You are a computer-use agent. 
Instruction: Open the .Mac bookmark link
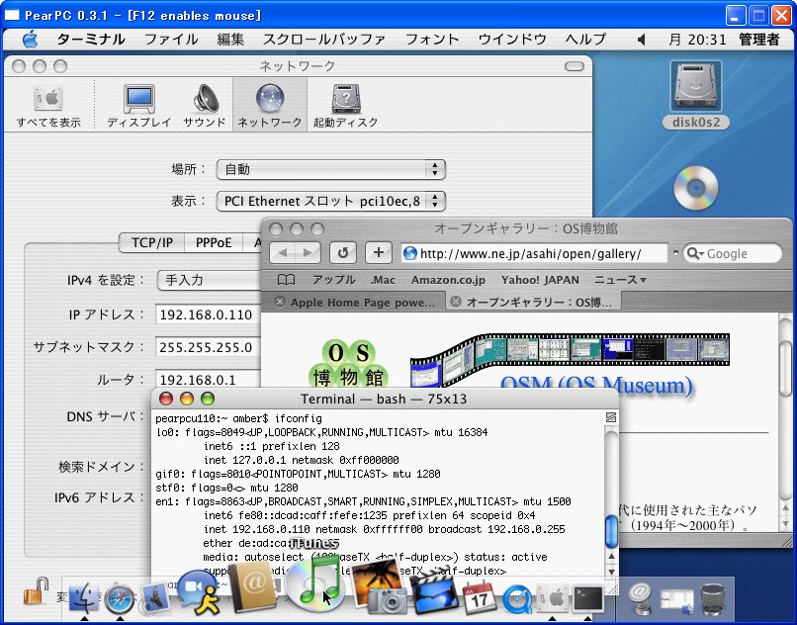pos(383,280)
